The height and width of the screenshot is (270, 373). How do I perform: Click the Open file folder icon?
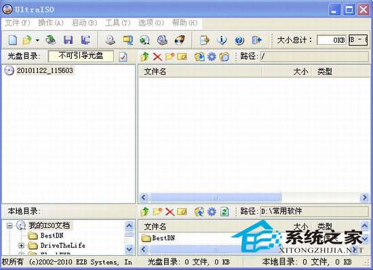click(27, 40)
